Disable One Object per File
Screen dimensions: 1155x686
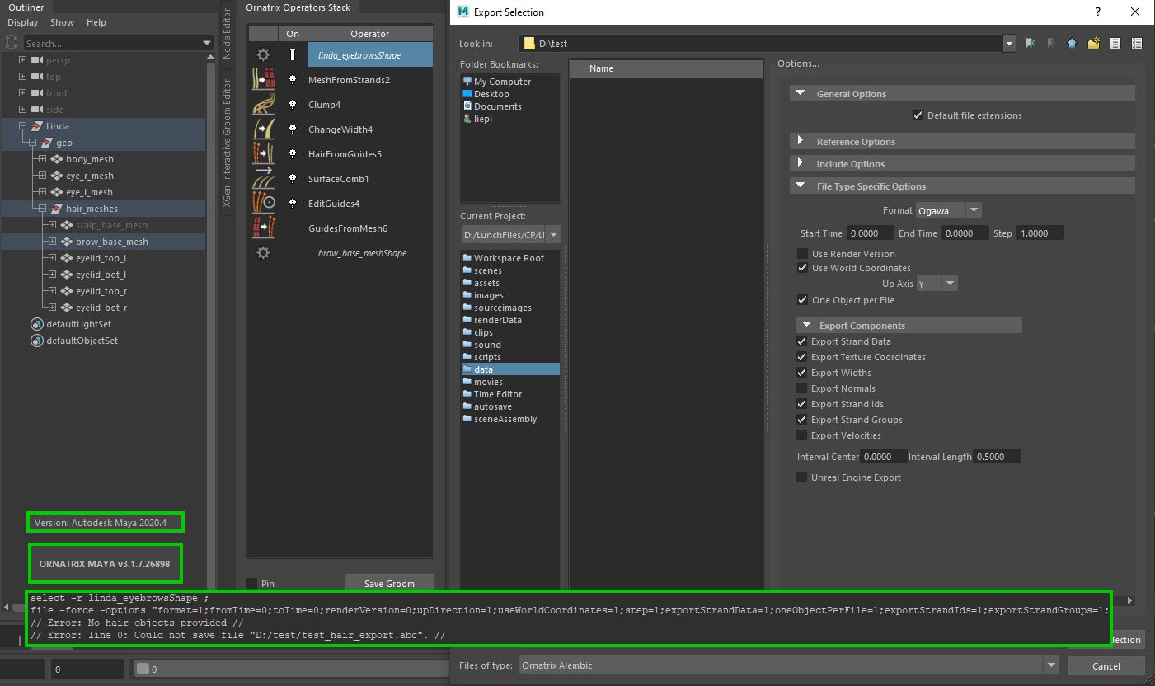pos(802,300)
